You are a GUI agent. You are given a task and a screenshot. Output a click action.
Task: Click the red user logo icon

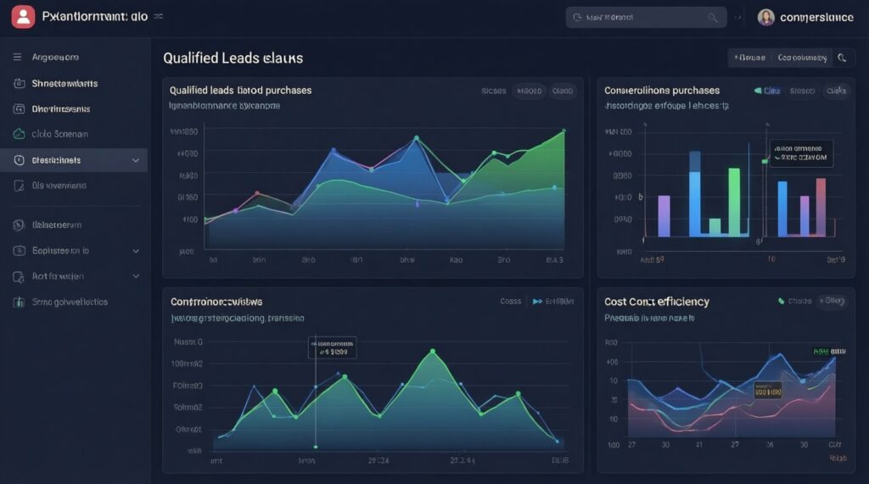click(x=23, y=17)
